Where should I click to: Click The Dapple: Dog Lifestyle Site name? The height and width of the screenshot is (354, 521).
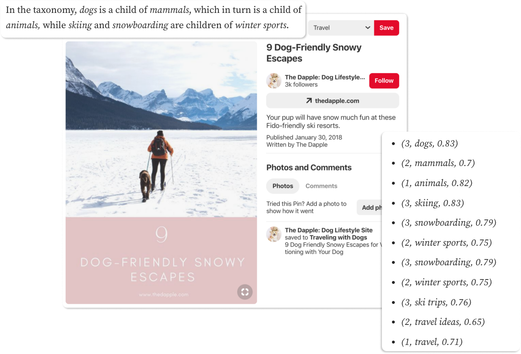329,230
